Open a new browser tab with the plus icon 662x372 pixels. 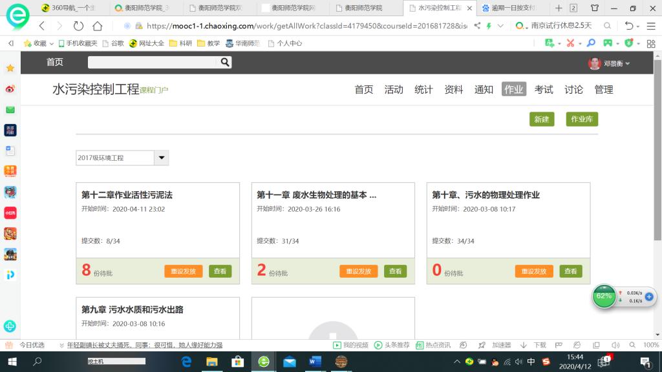click(559, 8)
